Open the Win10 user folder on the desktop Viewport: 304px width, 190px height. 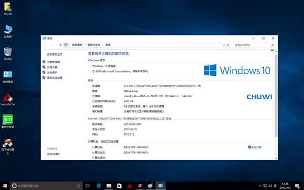pos(8,9)
